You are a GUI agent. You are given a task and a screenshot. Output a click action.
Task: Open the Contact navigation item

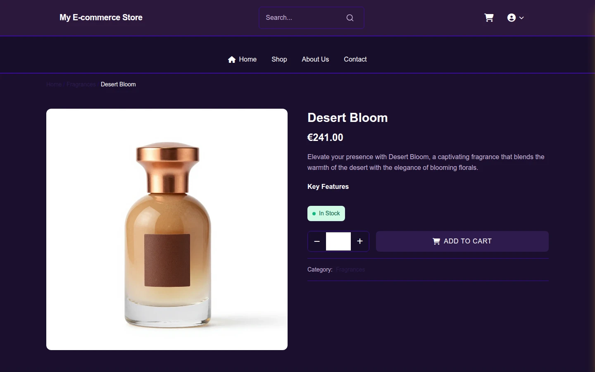pyautogui.click(x=355, y=60)
